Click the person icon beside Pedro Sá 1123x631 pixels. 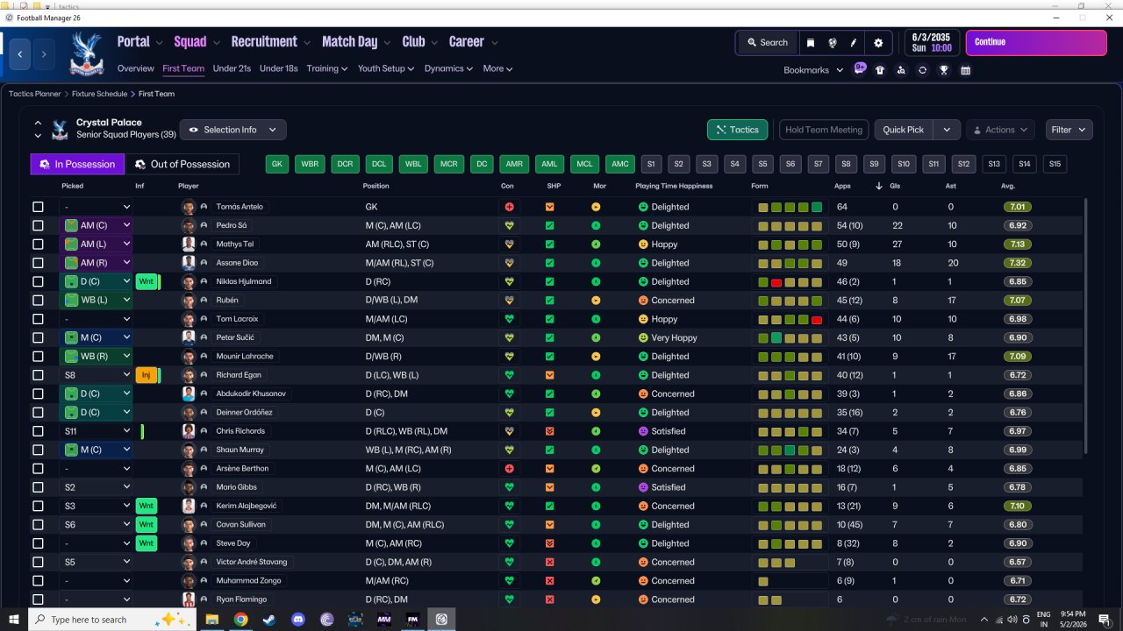(x=204, y=225)
